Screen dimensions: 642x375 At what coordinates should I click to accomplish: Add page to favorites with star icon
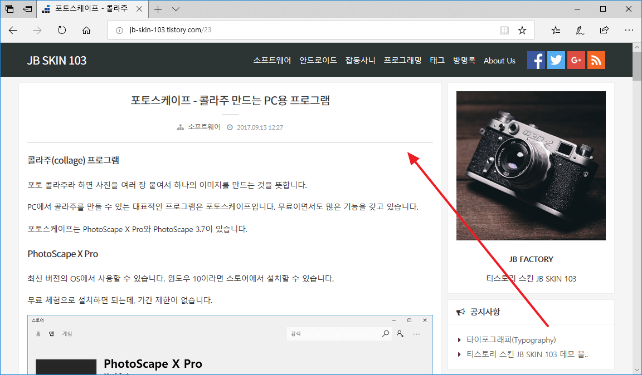point(522,30)
